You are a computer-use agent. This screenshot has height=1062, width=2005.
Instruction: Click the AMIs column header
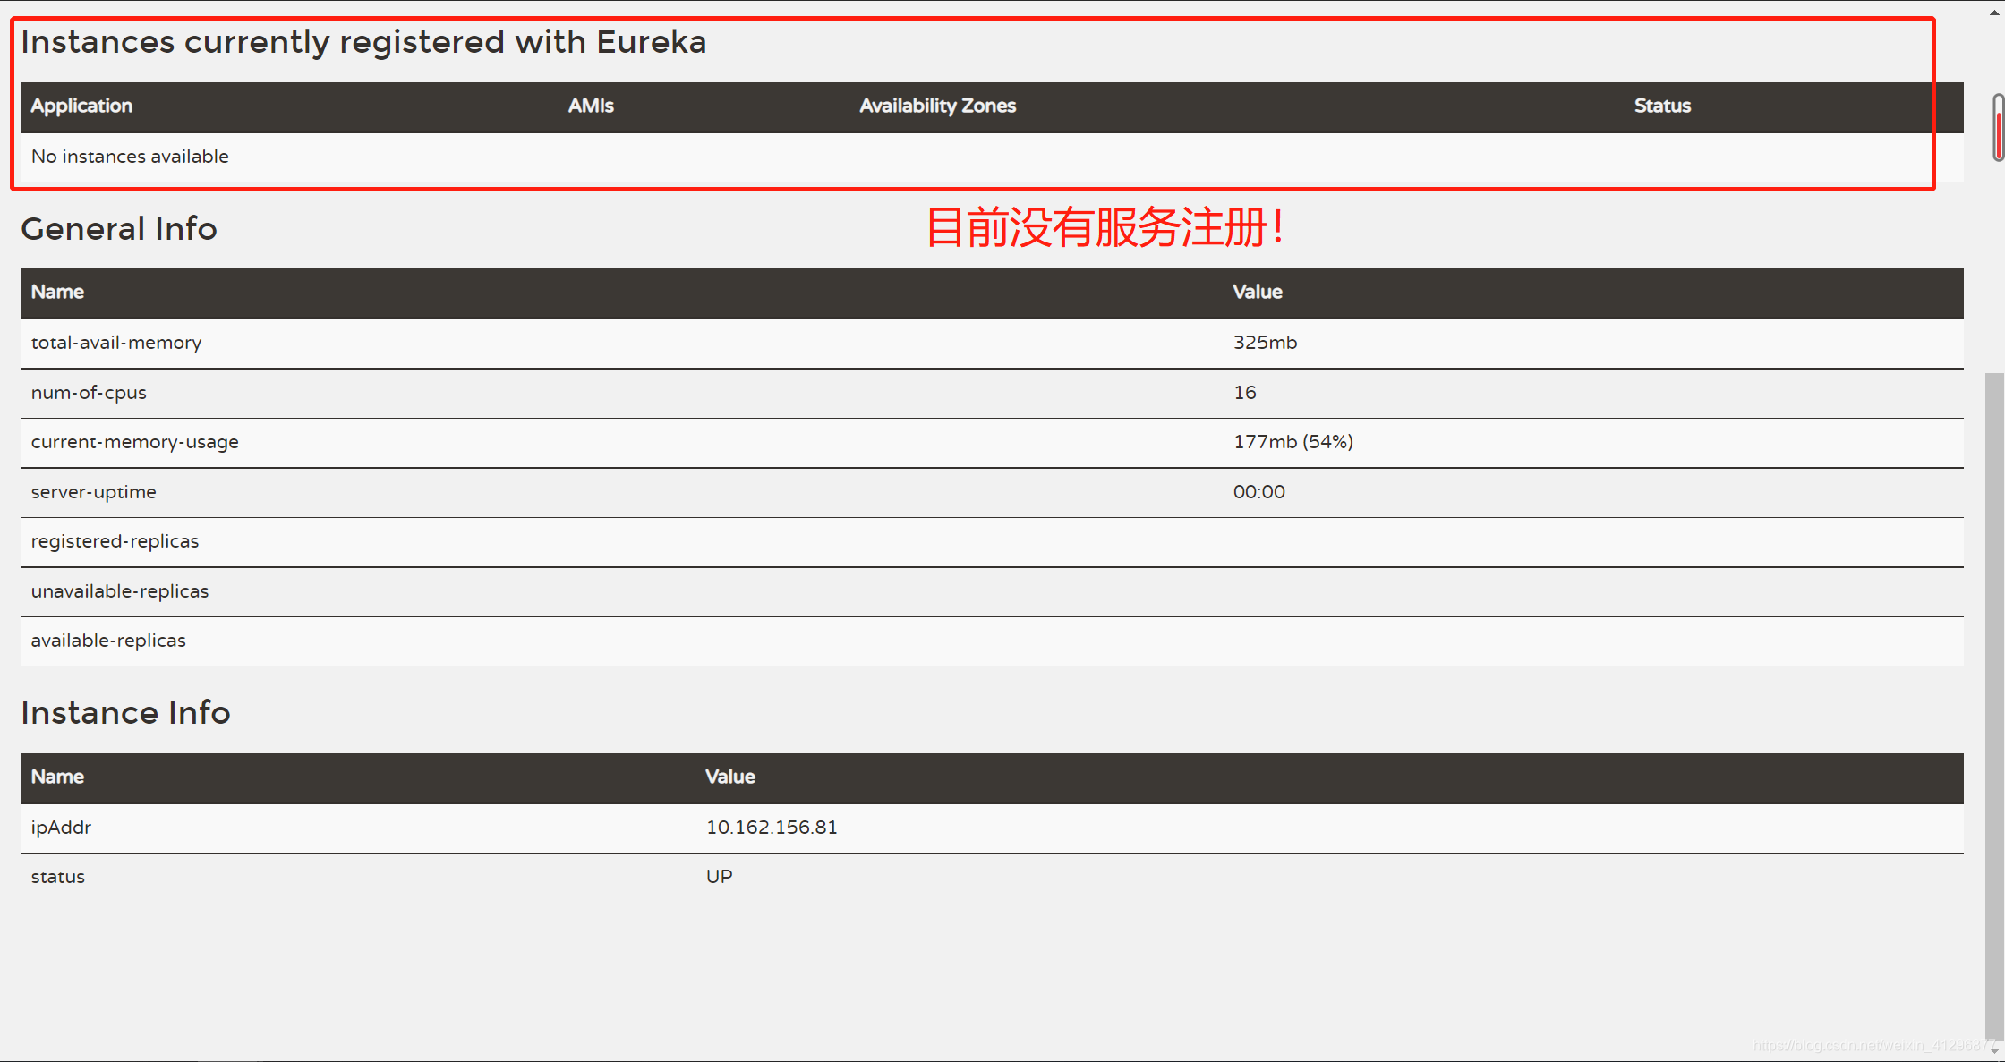point(591,106)
